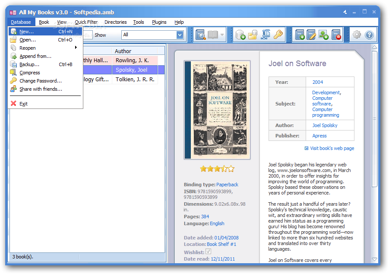
Task: Click the fifth star in the book rating
Action: pyautogui.click(x=231, y=169)
